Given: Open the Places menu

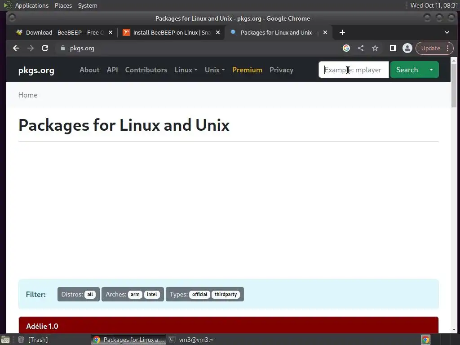Looking at the screenshot, I should (63, 5).
